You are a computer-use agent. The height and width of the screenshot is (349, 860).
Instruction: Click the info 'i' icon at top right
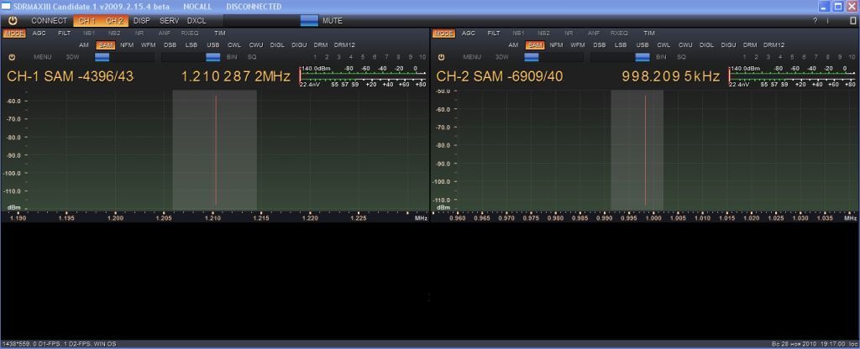point(828,20)
